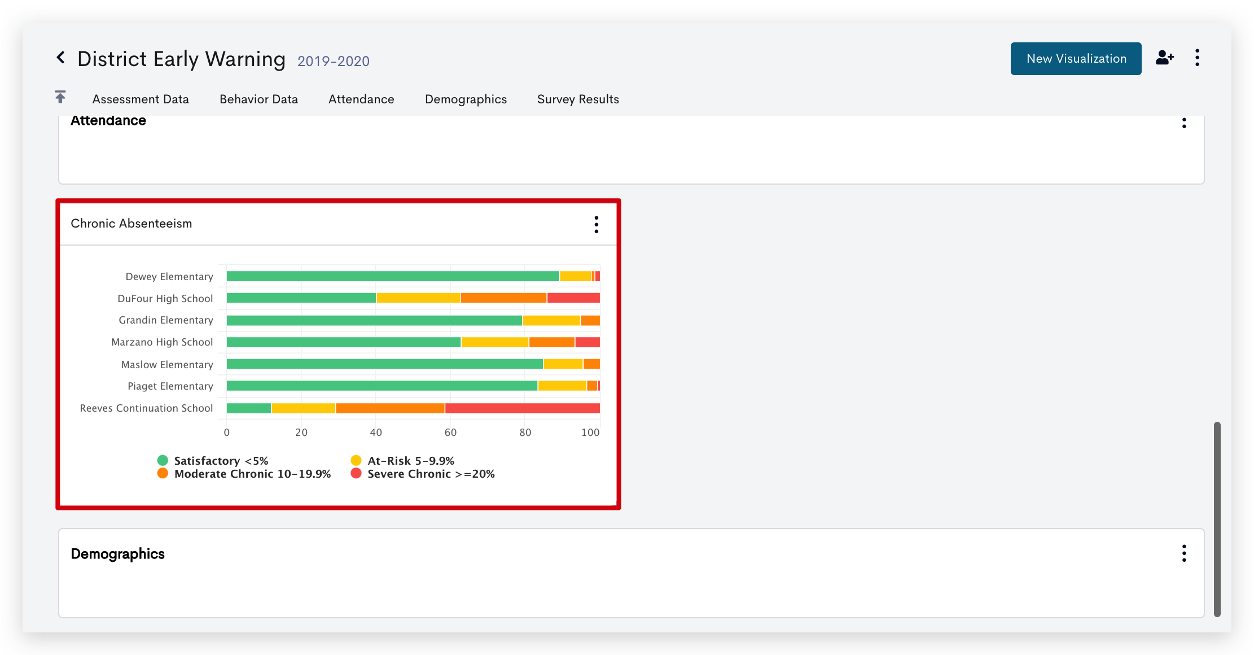Click the Dewey Elementary axis label
Screen dimensions: 1254x655
pyautogui.click(x=169, y=277)
